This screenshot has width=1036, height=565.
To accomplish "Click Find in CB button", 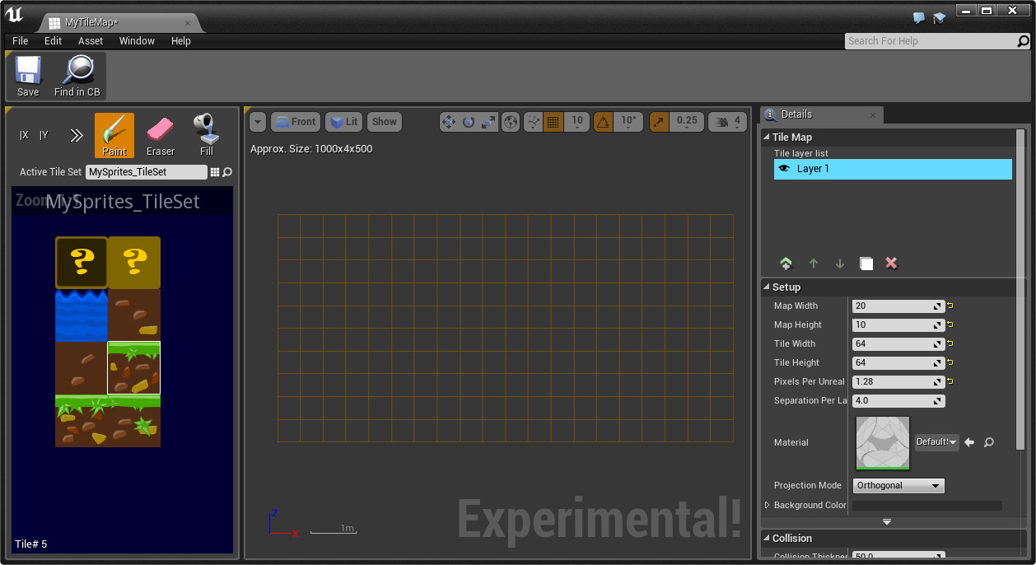I will tap(77, 76).
